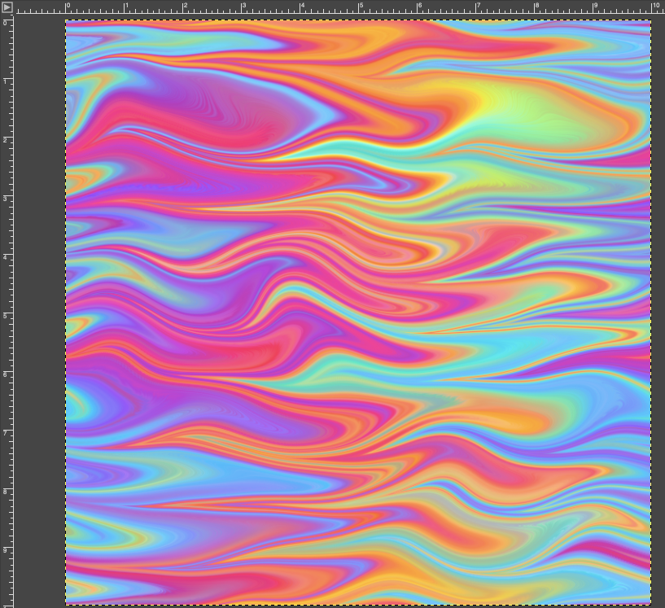Click the 9 mark on vertical ruler
This screenshot has height=608, width=665.
tap(7, 549)
